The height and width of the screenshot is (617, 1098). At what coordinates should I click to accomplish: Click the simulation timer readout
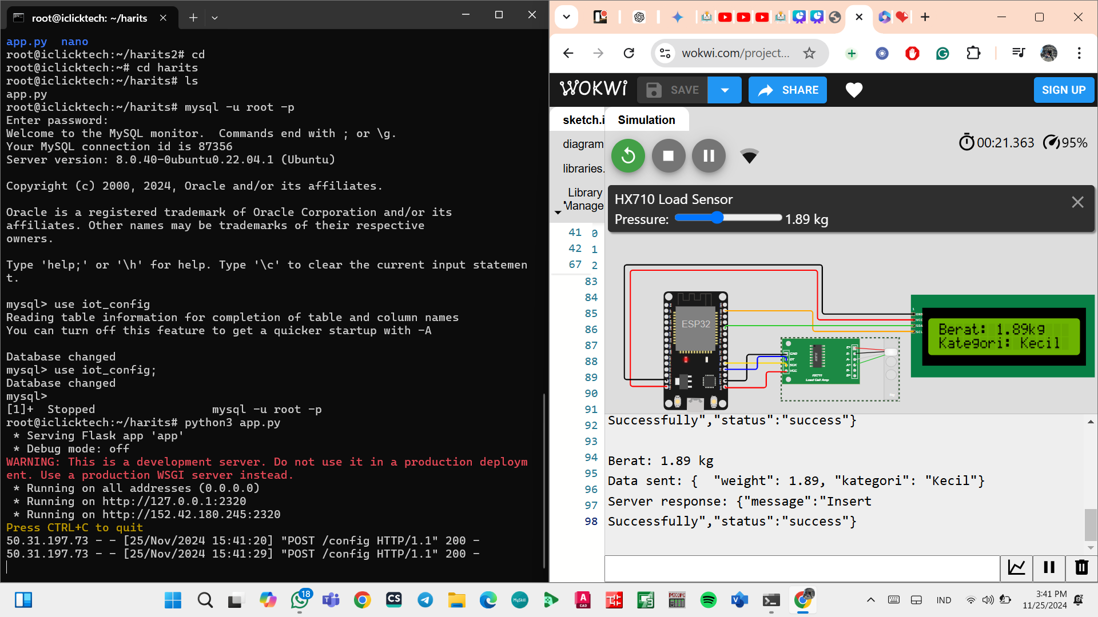[996, 142]
